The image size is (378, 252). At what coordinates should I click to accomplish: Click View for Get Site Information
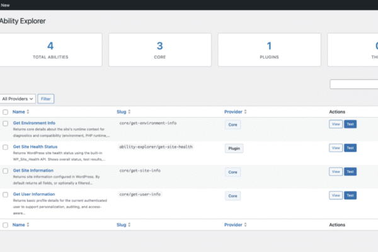(x=336, y=171)
